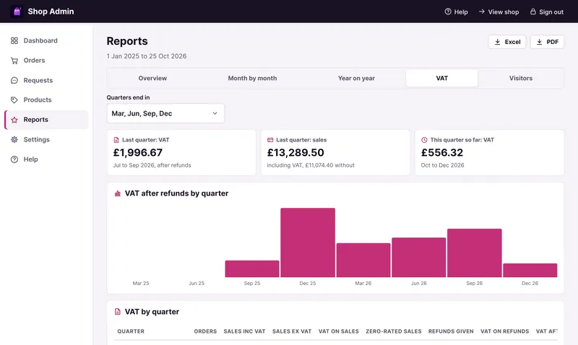Switch to the Overview tab
Image resolution: width=578 pixels, height=345 pixels.
[152, 78]
